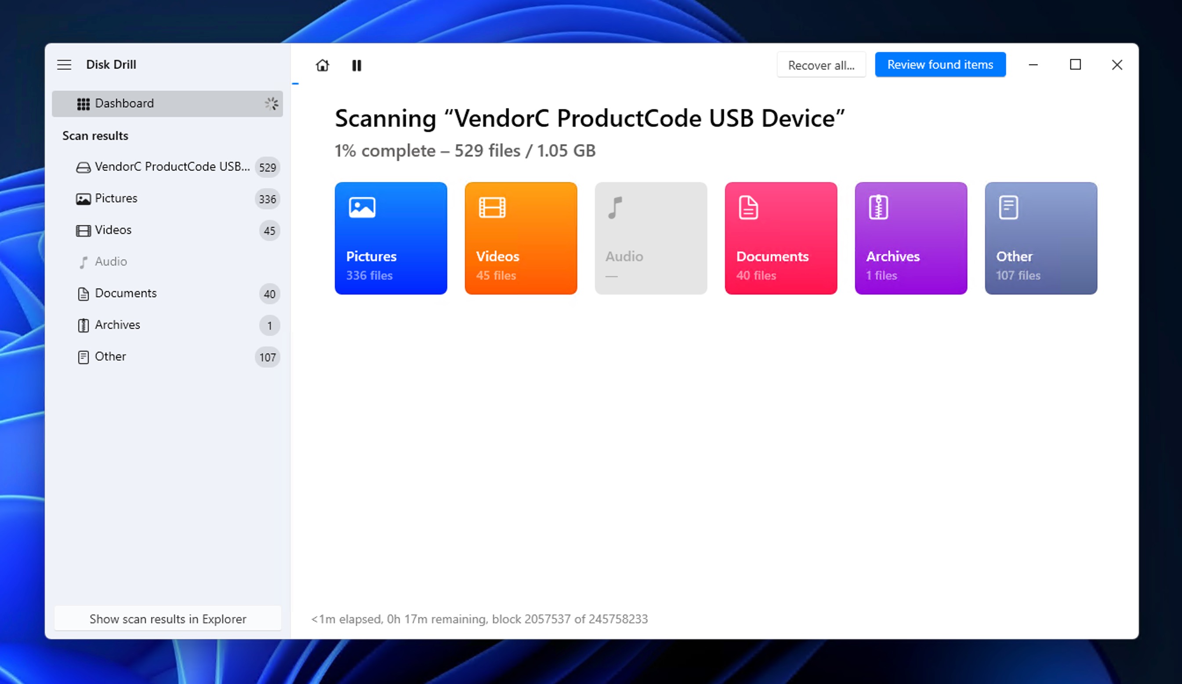Select the Videos filmstrip icon in the sidebar
1182x684 pixels.
tap(83, 230)
